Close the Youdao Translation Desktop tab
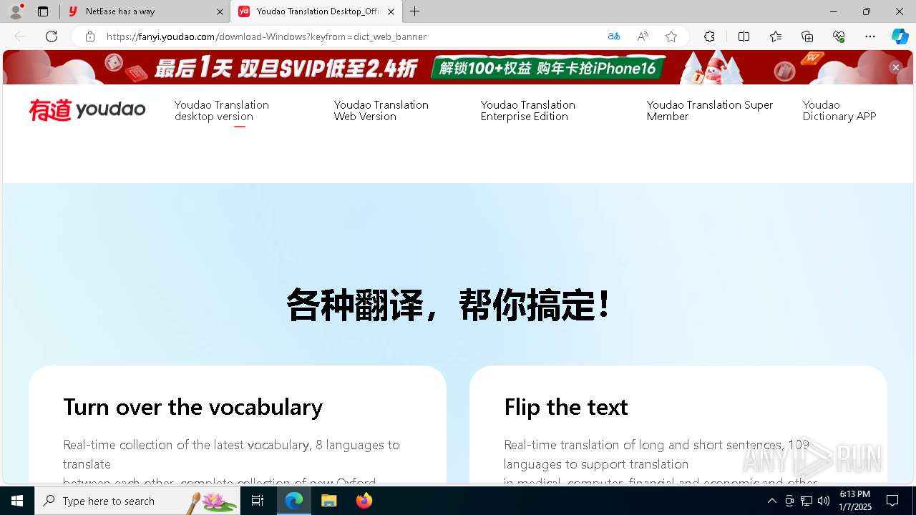The image size is (916, 515). (x=391, y=11)
